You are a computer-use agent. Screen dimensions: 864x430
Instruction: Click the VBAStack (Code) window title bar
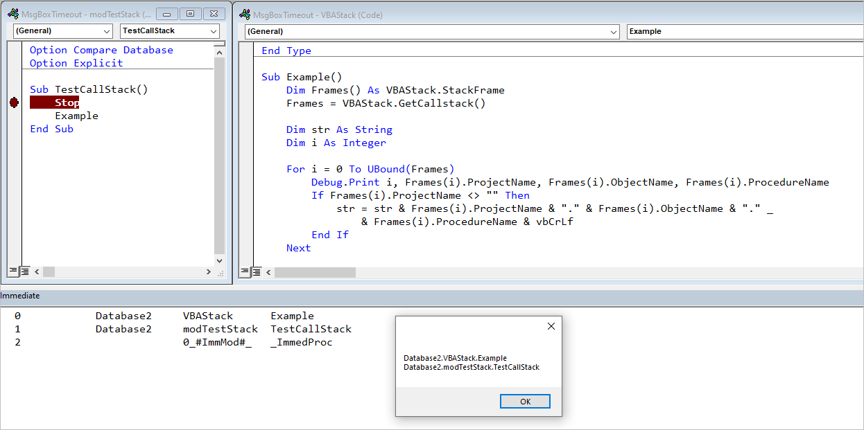(548, 15)
